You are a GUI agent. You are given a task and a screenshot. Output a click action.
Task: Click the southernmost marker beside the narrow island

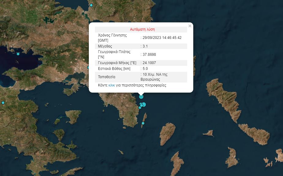point(143,123)
